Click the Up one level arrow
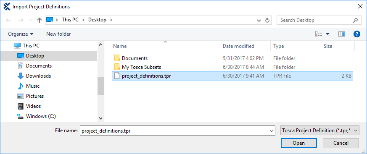The height and width of the screenshot is (154, 367). click(x=40, y=20)
